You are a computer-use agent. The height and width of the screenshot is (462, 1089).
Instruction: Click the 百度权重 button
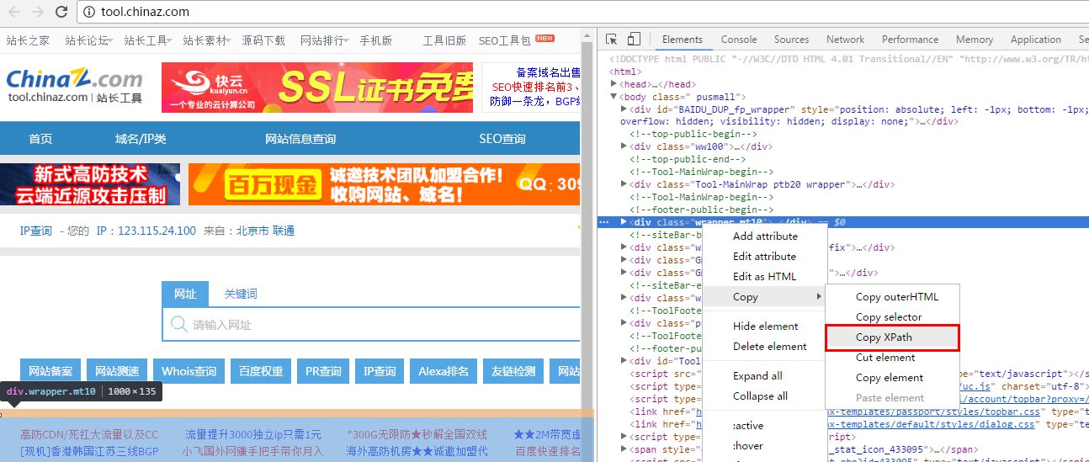coord(262,371)
